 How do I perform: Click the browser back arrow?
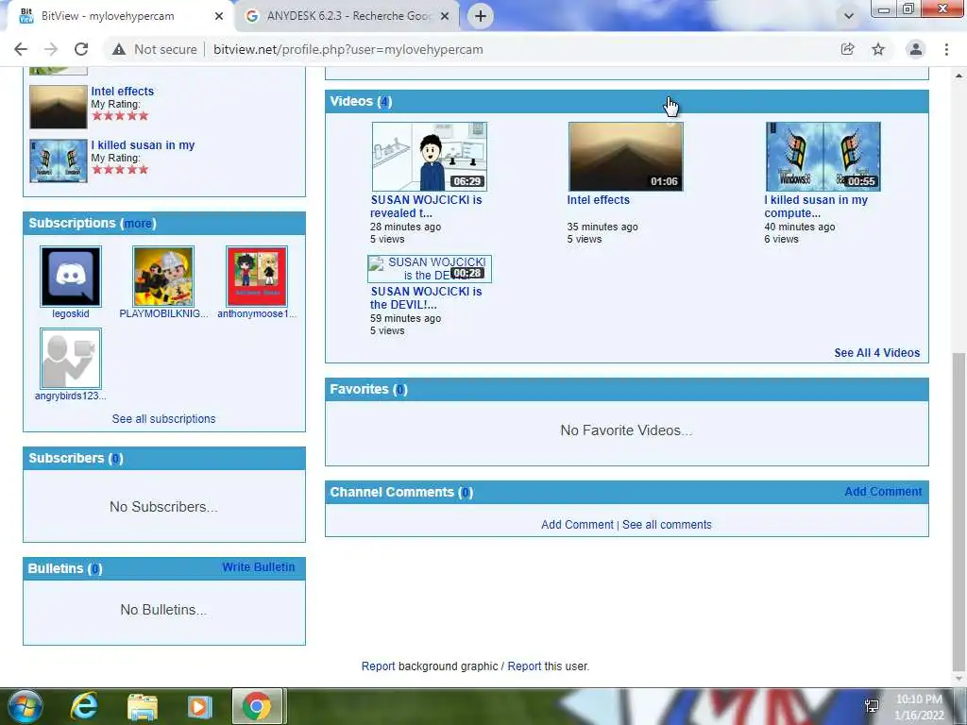(x=21, y=49)
